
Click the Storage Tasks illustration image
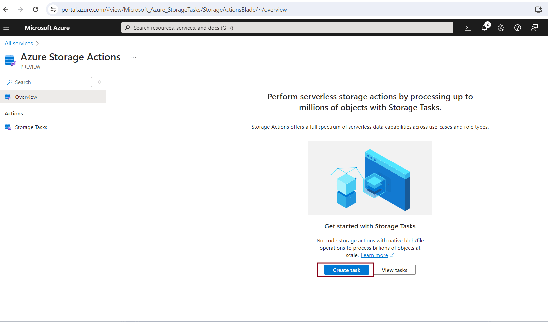pyautogui.click(x=370, y=178)
